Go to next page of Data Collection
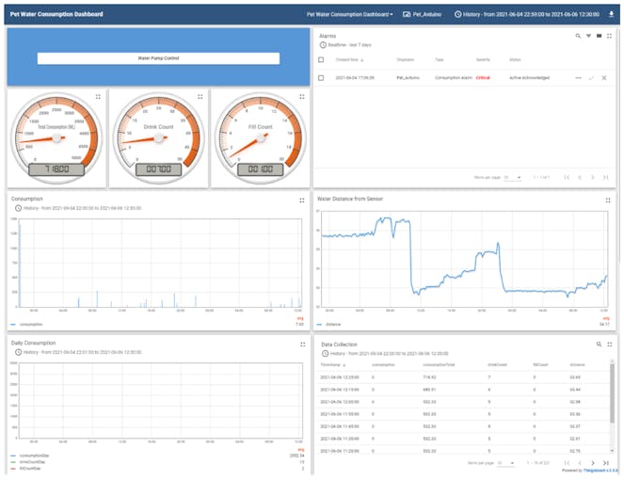Screen dimensions: 624x480 click(593, 463)
